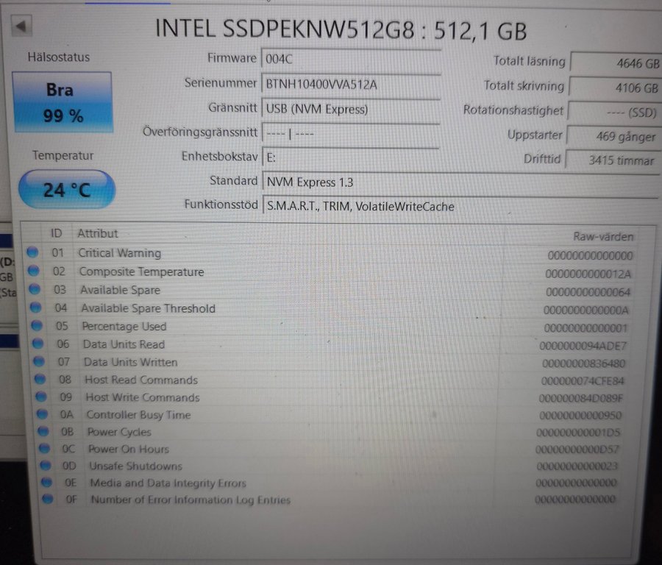Select the Firmware field showing 004C
Screen dimensions: 662x565
[x=352, y=59]
